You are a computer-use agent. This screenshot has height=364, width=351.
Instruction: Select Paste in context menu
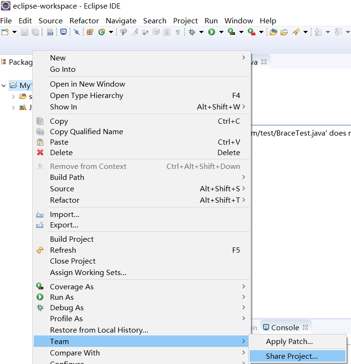142,142
